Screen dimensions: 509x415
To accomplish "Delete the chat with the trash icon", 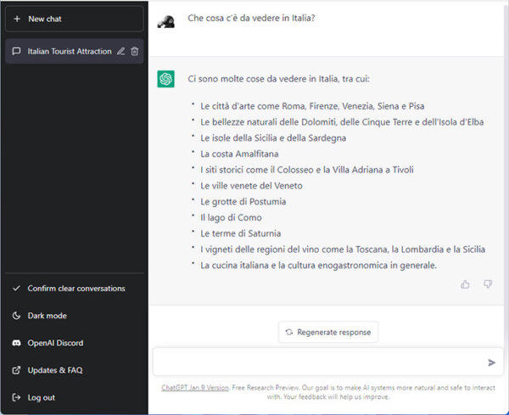I will (x=135, y=52).
